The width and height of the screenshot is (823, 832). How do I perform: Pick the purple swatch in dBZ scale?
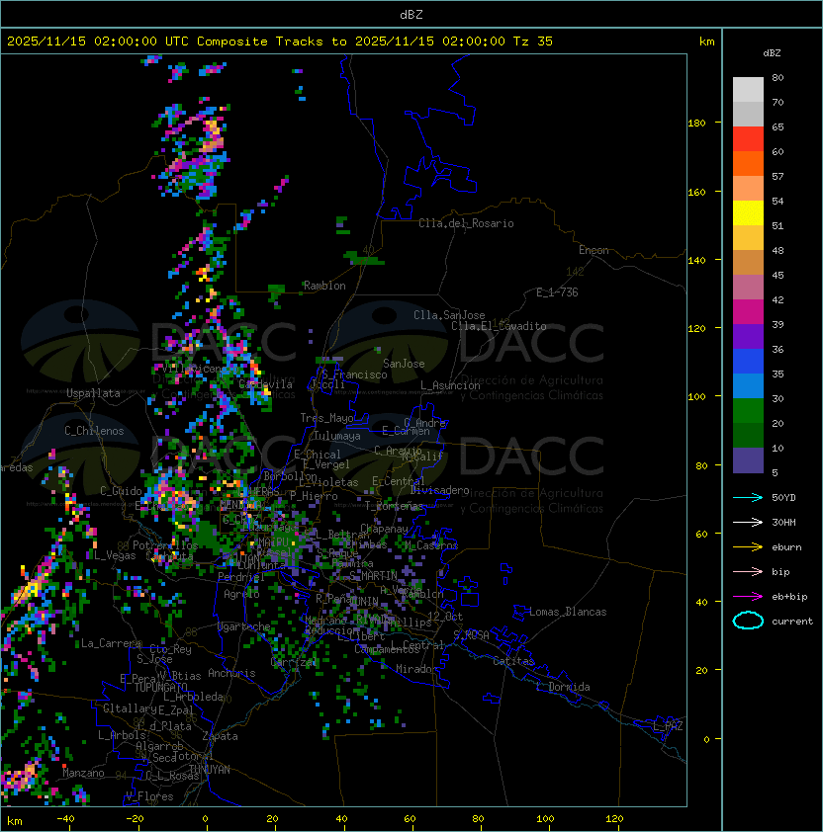pos(748,336)
